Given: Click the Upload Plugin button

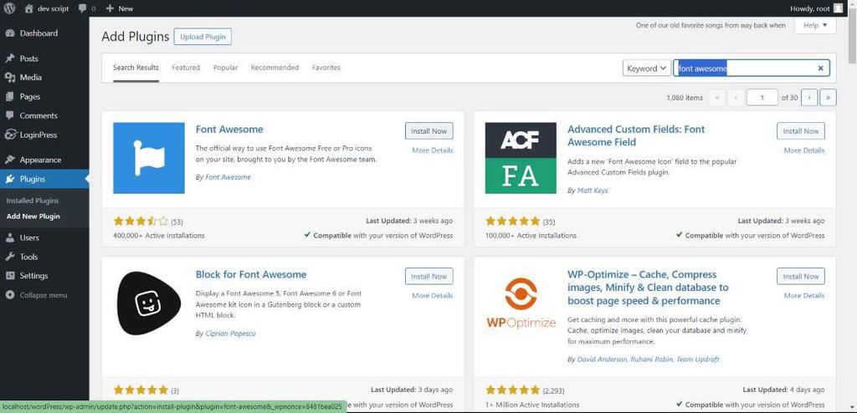Looking at the screenshot, I should (203, 37).
